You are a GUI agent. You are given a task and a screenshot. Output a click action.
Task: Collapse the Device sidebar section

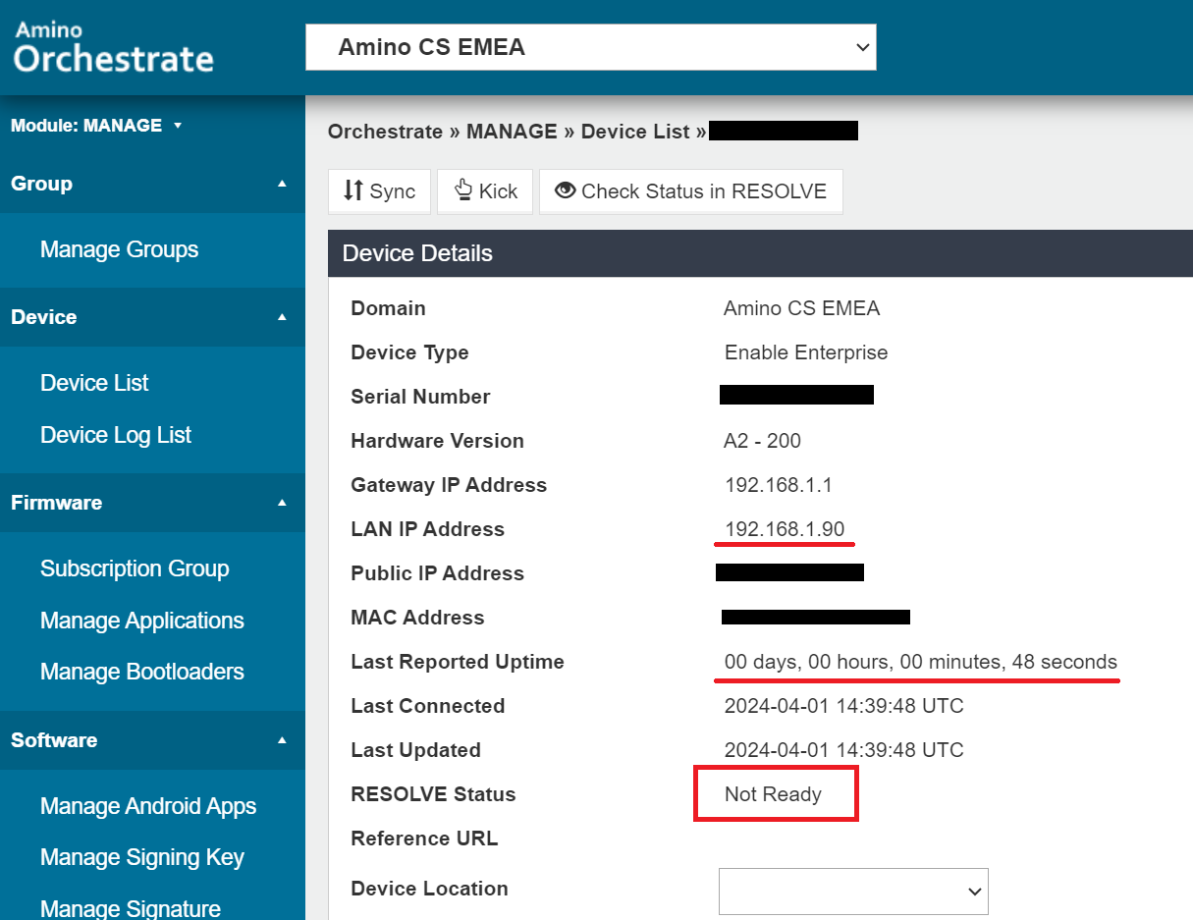point(152,317)
